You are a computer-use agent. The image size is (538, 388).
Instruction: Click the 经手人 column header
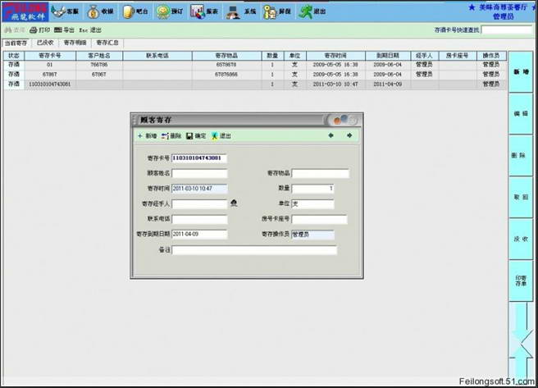coord(425,56)
